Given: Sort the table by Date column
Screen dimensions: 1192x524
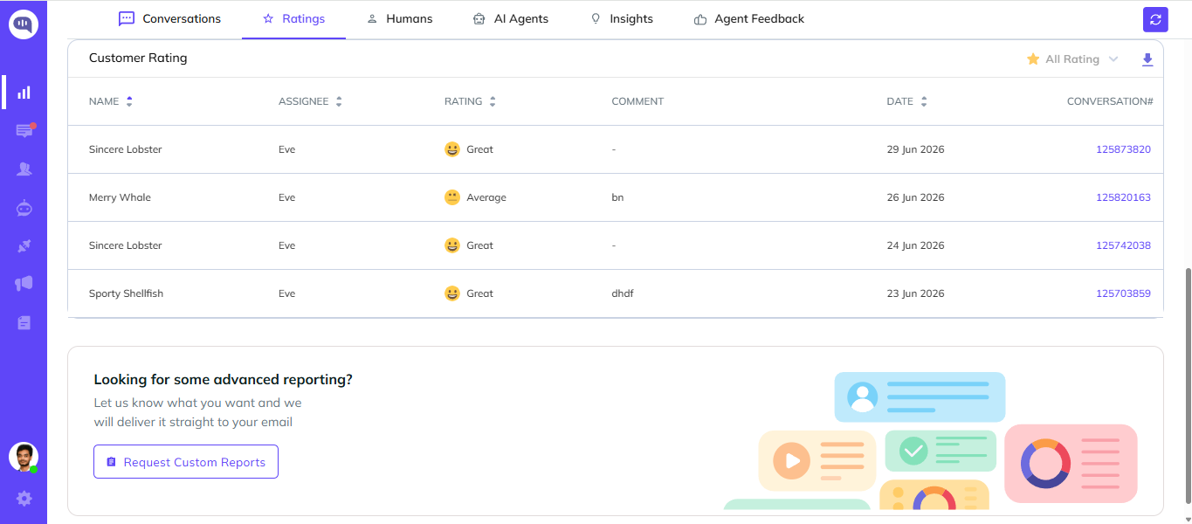Looking at the screenshot, I should point(906,101).
